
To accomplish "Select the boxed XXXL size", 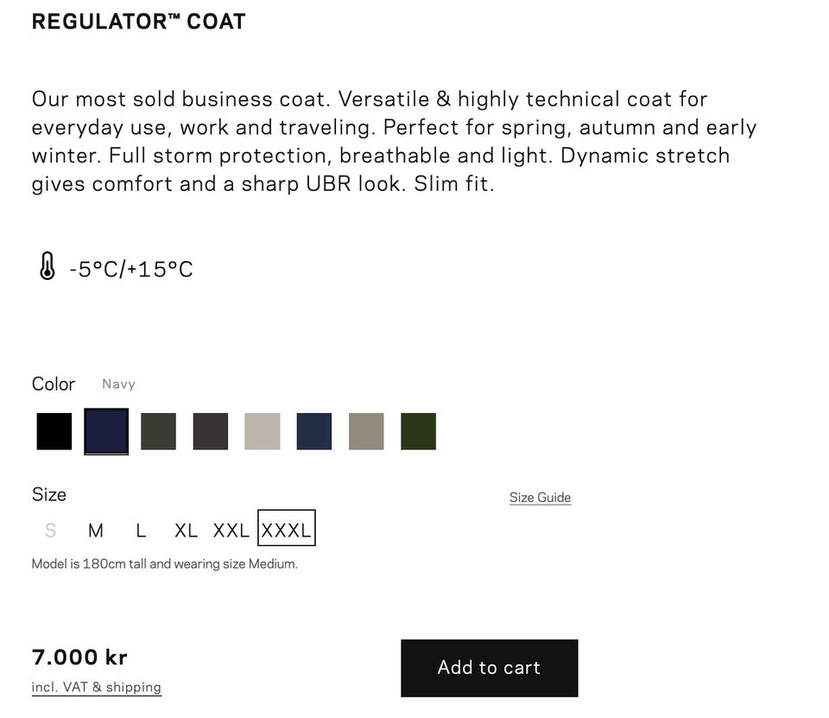I will click(x=287, y=528).
